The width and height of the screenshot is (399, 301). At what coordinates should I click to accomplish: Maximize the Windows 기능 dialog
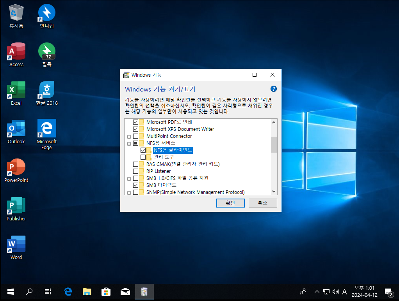click(255, 75)
